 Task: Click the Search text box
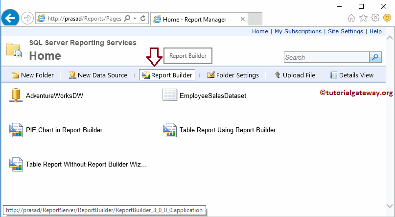coord(326,57)
